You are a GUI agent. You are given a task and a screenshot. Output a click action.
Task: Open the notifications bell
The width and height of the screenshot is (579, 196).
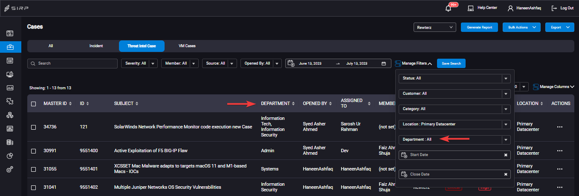[x=448, y=8]
